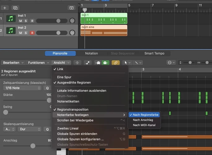This screenshot has height=155, width=212.
Task: Disable record on Inst 2 track
Action: point(32,33)
